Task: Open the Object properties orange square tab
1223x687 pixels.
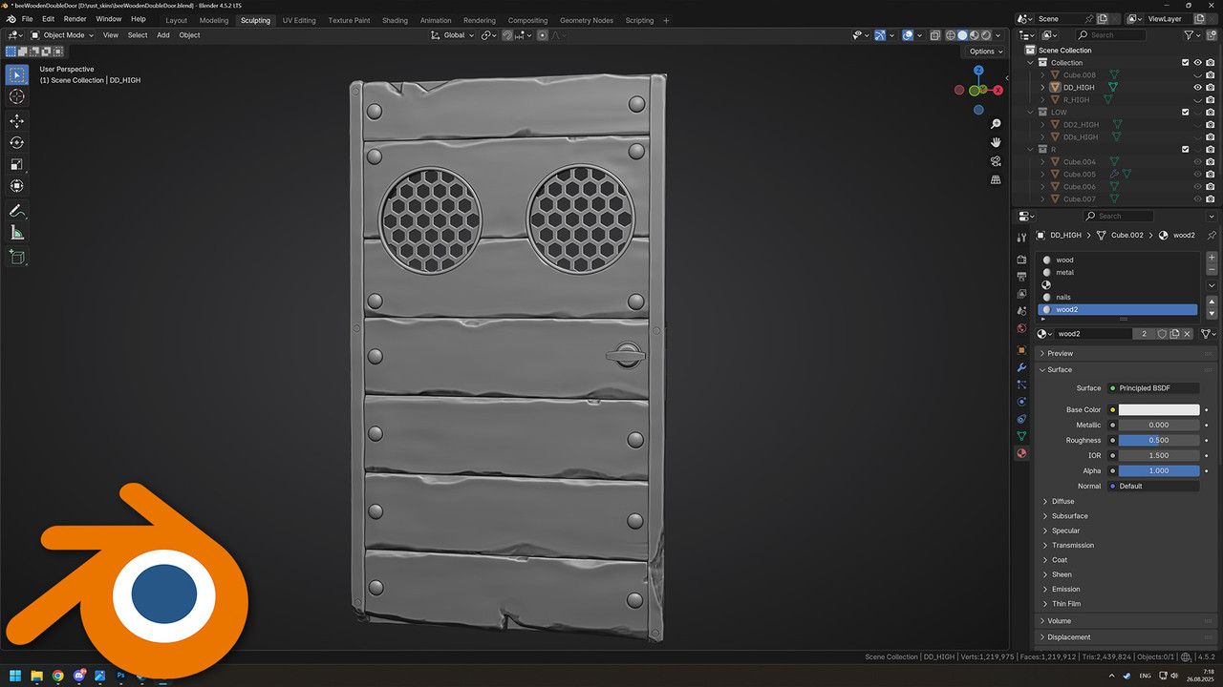Action: (x=1021, y=350)
